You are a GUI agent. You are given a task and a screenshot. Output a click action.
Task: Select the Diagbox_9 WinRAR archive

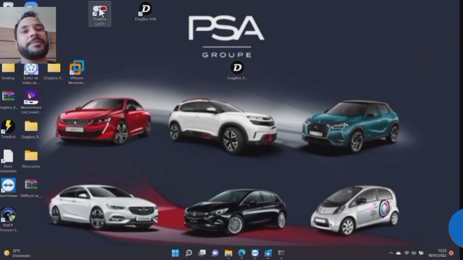click(x=8, y=100)
